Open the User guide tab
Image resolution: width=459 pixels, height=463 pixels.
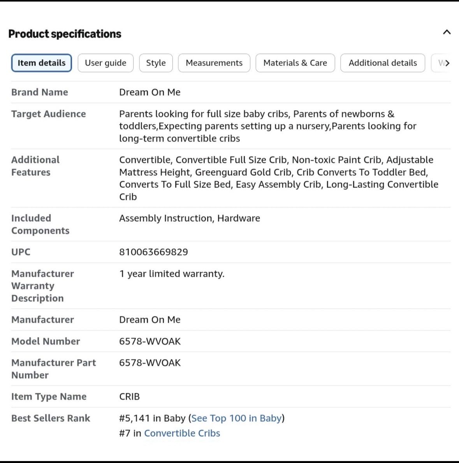click(x=106, y=63)
